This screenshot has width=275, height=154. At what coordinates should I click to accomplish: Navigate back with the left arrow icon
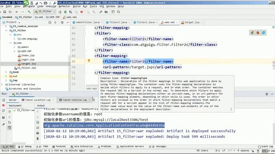(x=17, y=12)
